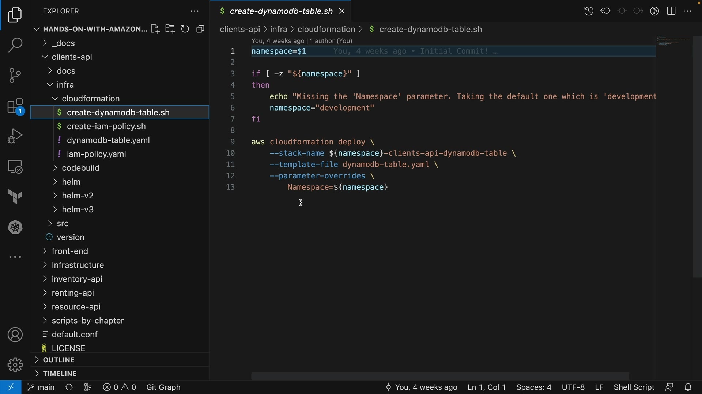Image resolution: width=702 pixels, height=394 pixels.
Task: Expand the OUTLINE section
Action: (58, 360)
